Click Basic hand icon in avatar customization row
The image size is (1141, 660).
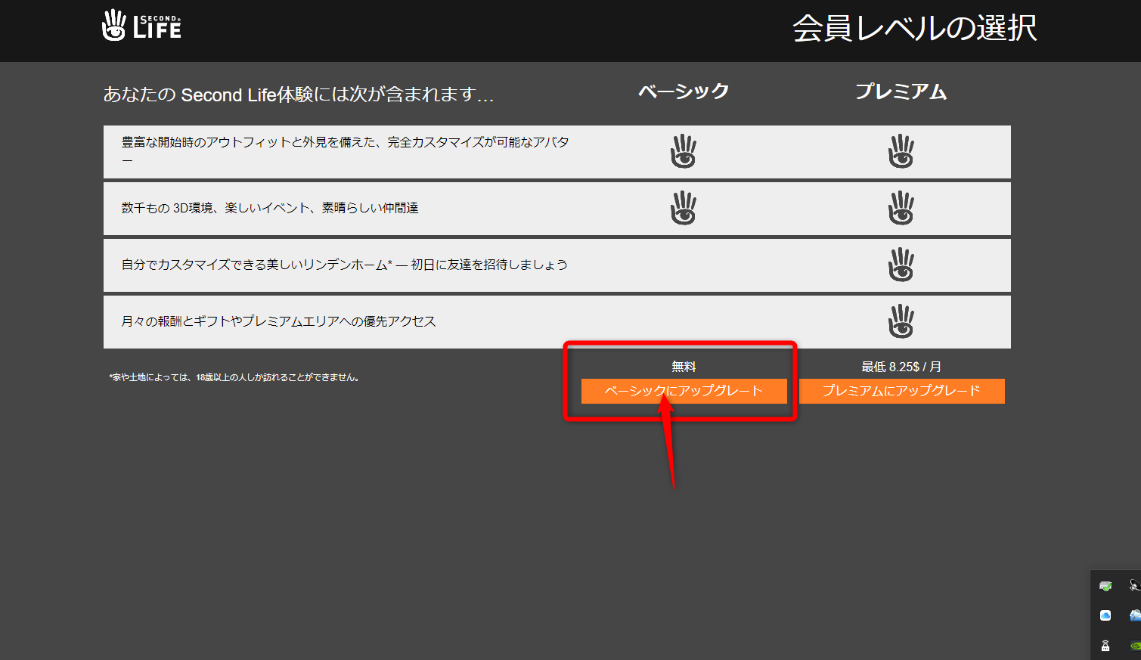click(x=684, y=151)
